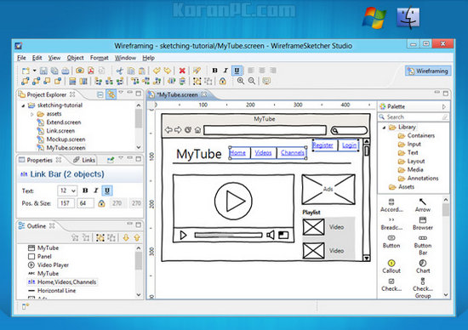This screenshot has width=468, height=330.
Task: Click the Zoom In magnifier icon
Action: click(x=241, y=81)
